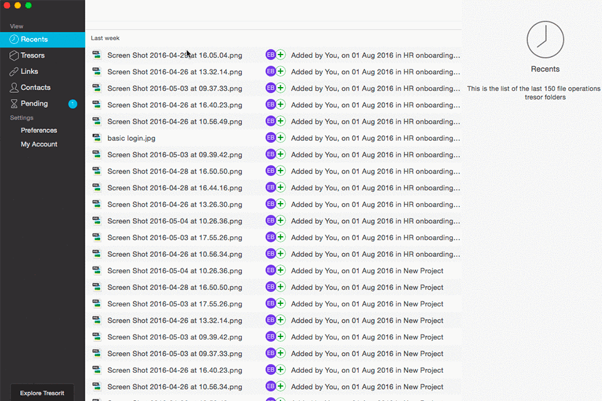Click EB avatar on 09.39.42.png New Project row
This screenshot has width=602, height=401.
(x=271, y=337)
